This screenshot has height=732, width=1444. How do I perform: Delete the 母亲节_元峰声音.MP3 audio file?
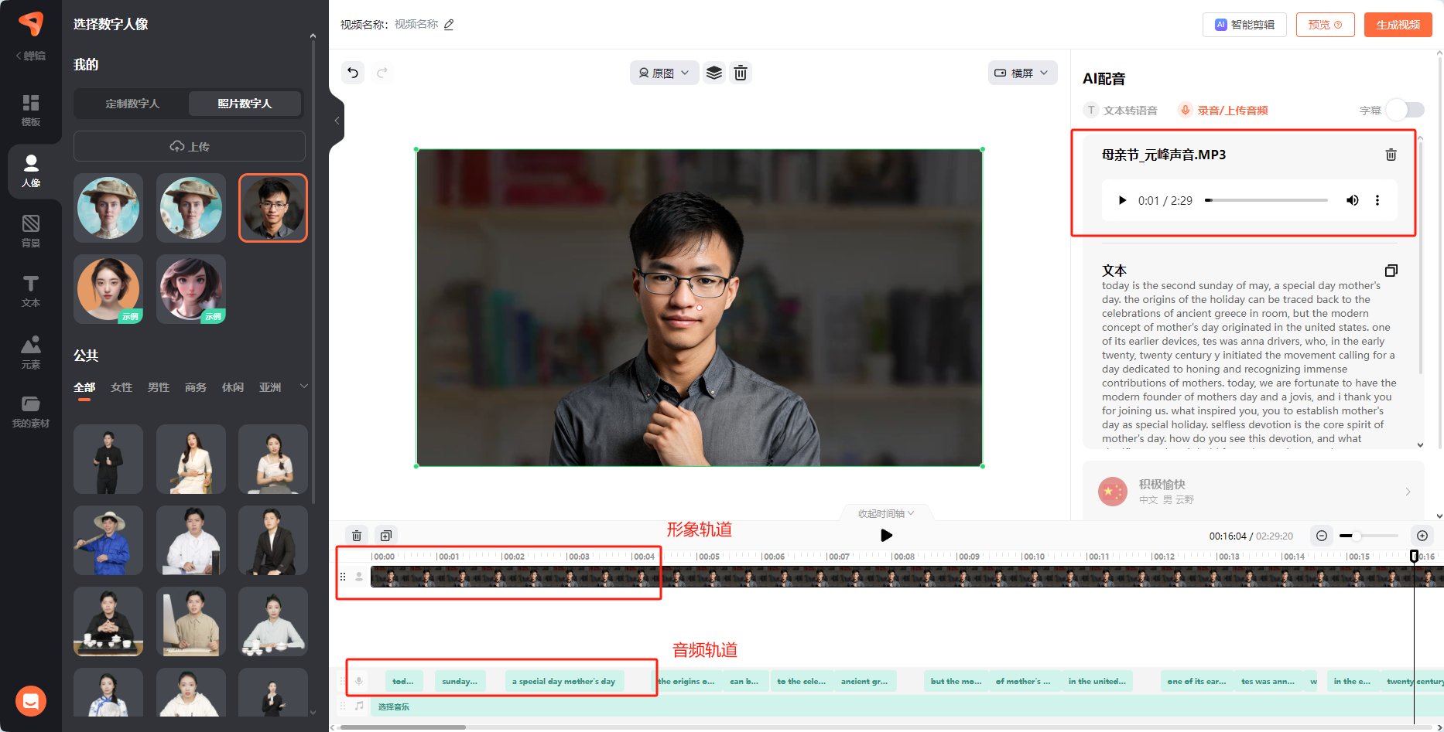(1391, 155)
